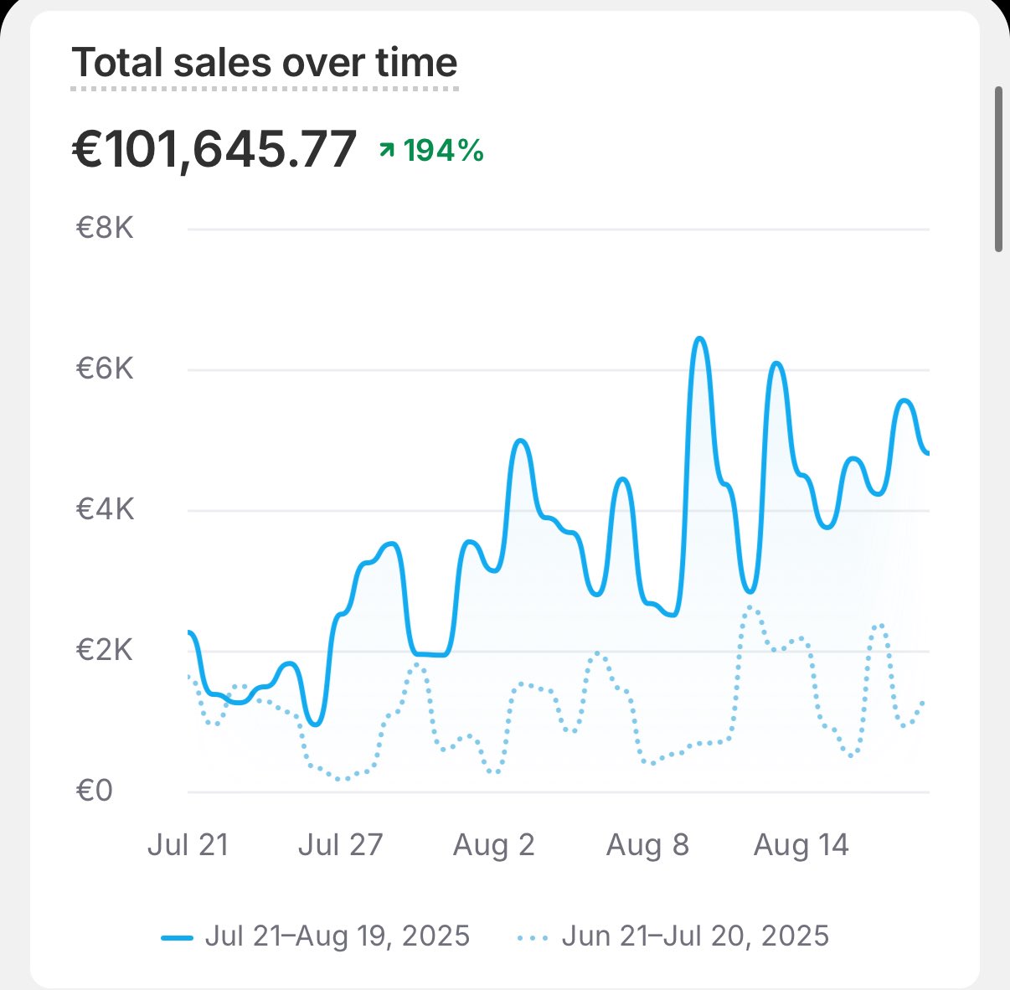Click the €101,645.77 total sales figure
Image resolution: width=1010 pixels, height=990 pixels.
214,151
